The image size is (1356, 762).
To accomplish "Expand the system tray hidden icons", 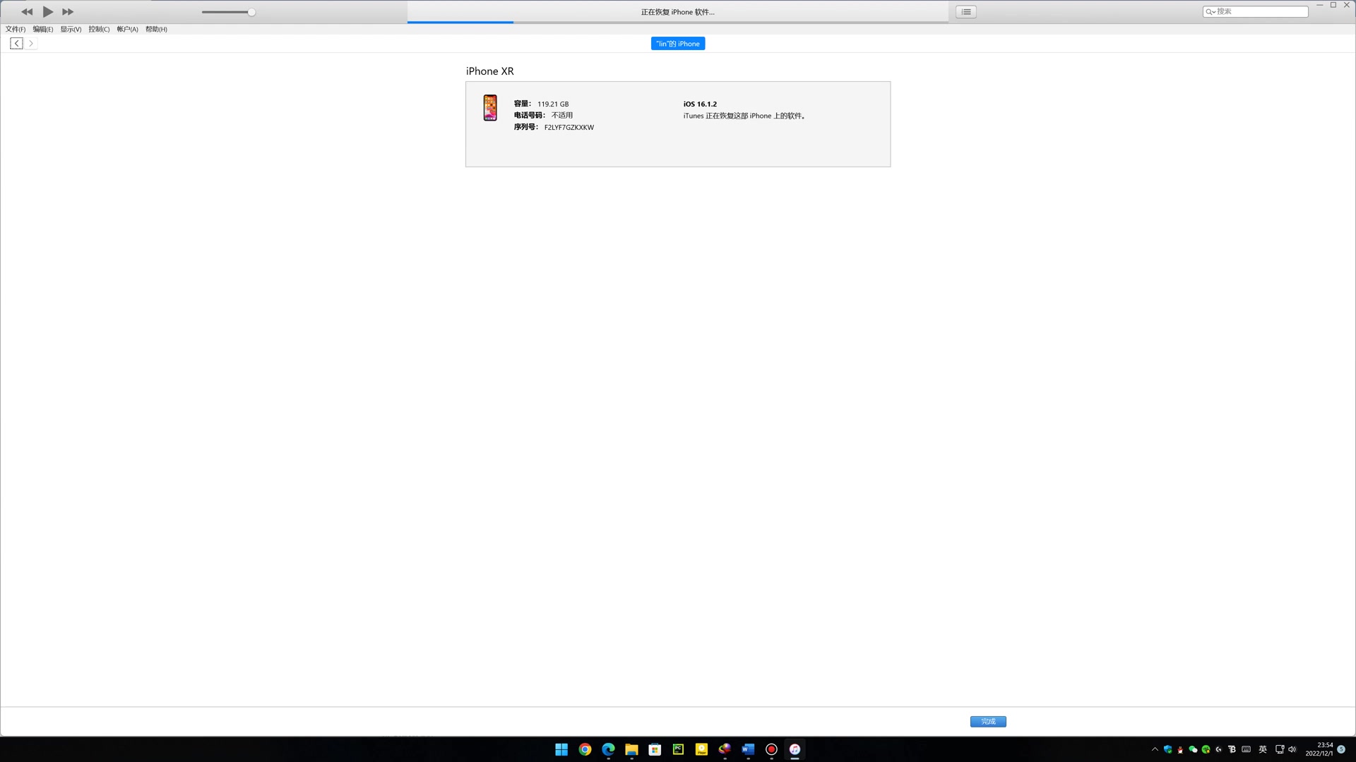I will point(1155,749).
